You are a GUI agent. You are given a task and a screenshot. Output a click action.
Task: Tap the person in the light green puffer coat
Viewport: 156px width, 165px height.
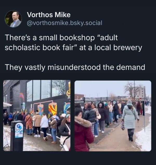pyautogui.click(x=130, y=121)
